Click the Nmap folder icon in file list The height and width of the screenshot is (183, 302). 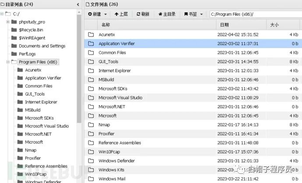[x=91, y=125]
